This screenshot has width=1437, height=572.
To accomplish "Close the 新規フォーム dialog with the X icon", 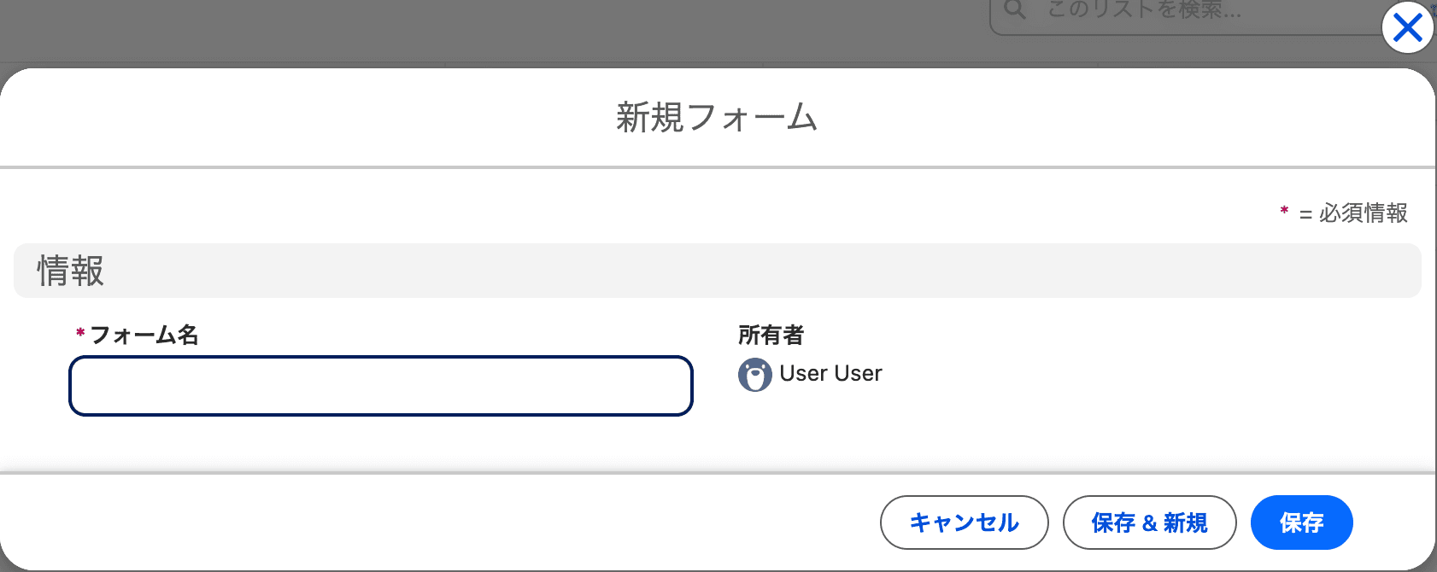I will pos(1407,28).
